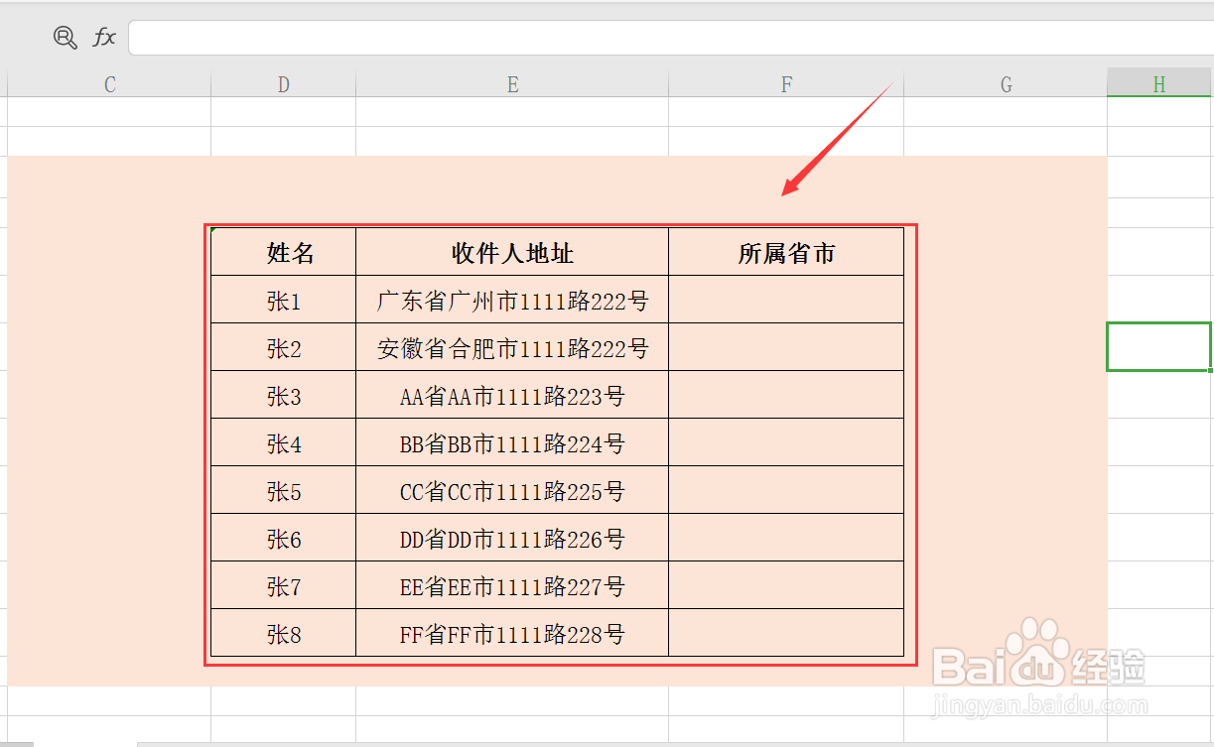The height and width of the screenshot is (747, 1214).
Task: Click the empty 所属省市 cell next to 张3
Action: point(786,395)
